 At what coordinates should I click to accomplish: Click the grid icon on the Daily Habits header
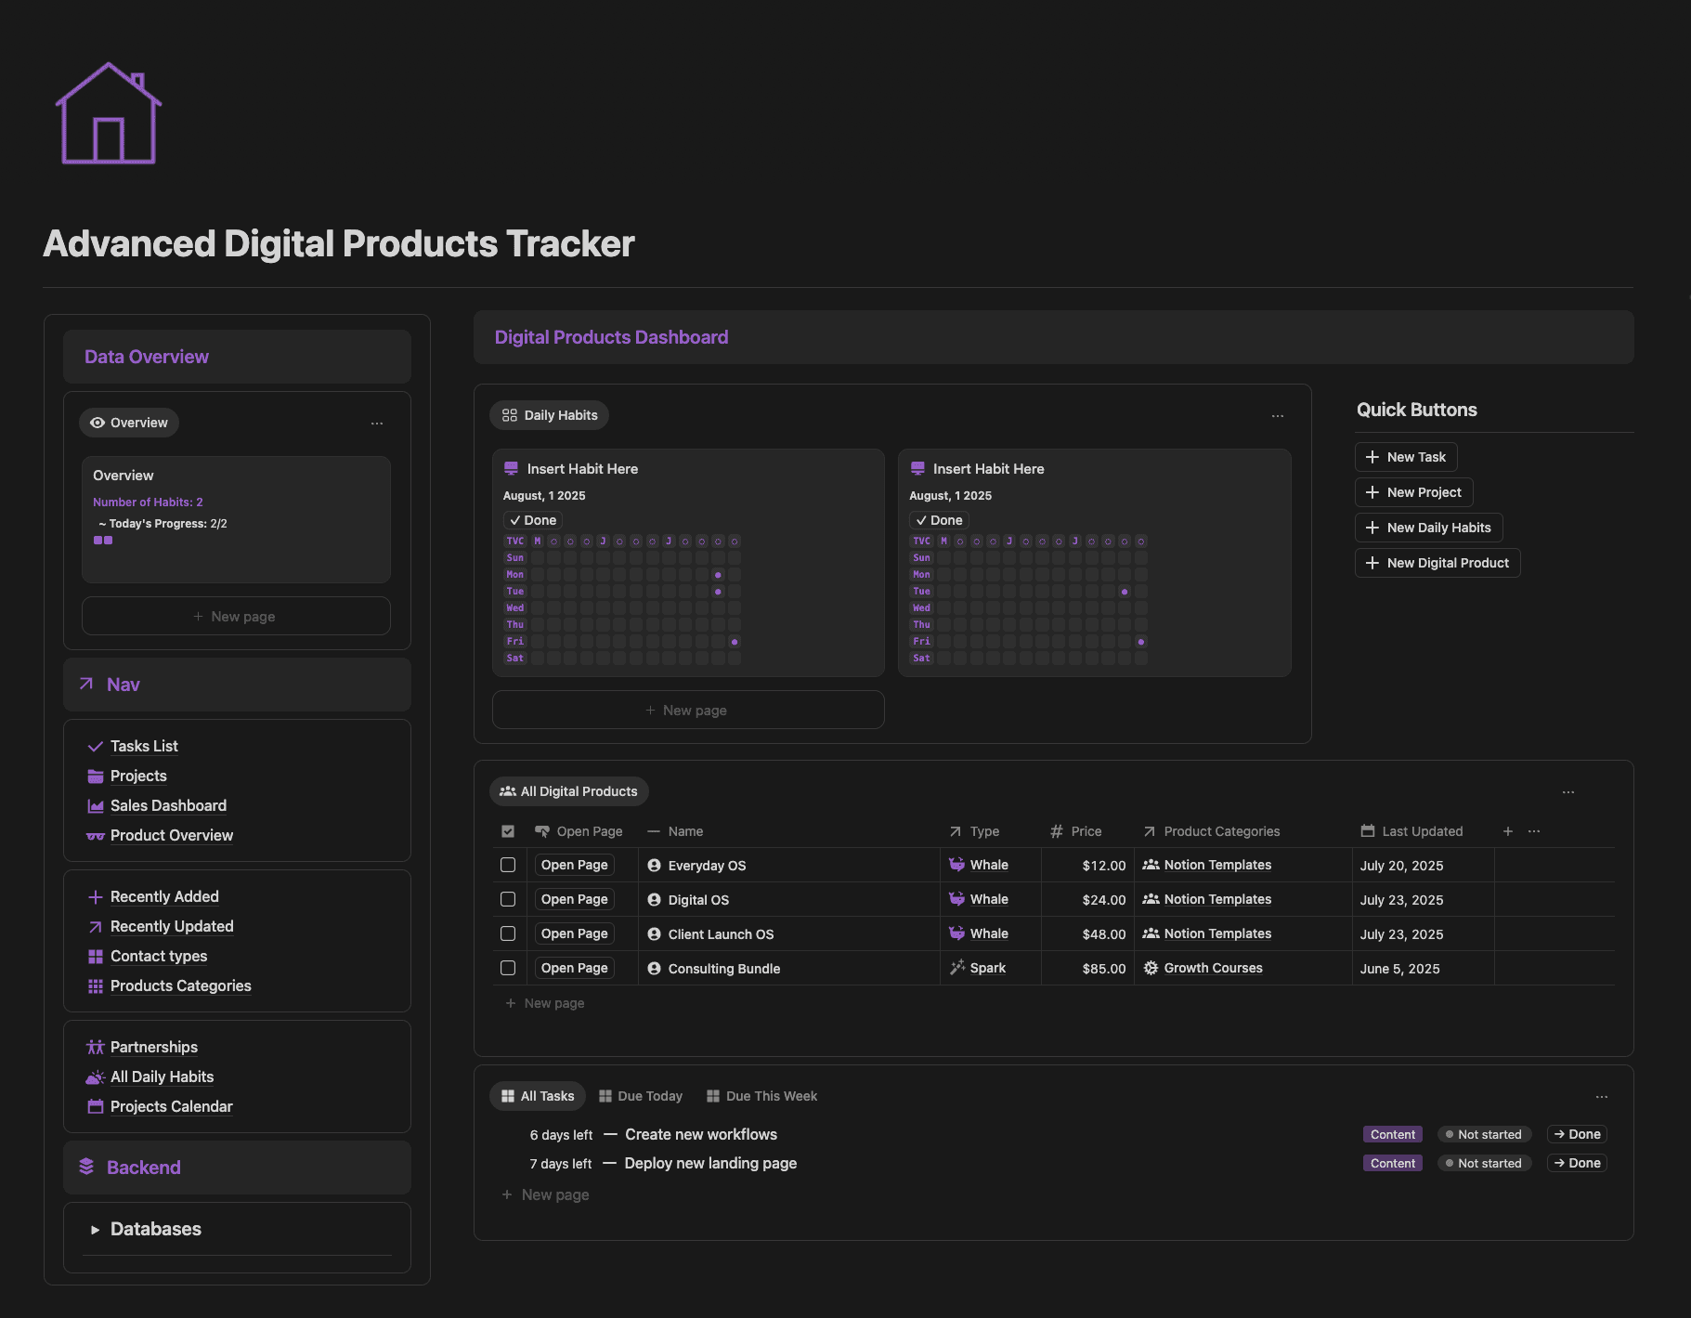[510, 414]
